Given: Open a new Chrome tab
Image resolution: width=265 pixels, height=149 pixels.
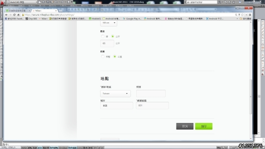Looking at the screenshot, I should [60, 11].
